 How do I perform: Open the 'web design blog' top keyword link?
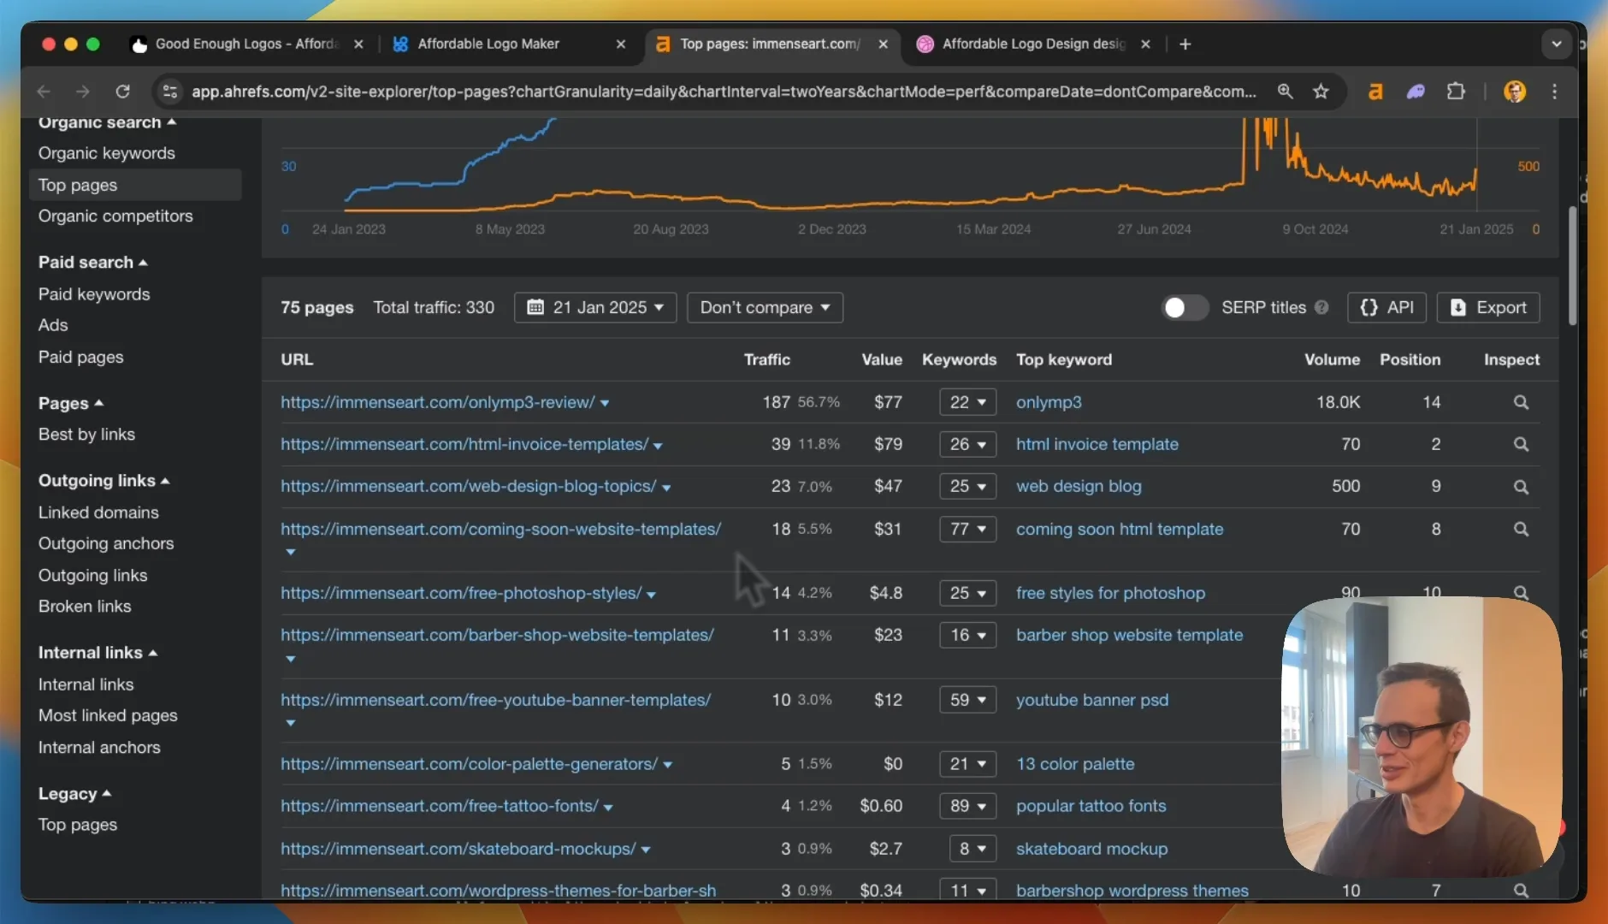pos(1079,486)
